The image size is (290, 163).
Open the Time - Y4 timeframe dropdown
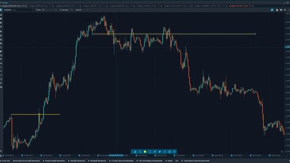(x=46, y=10)
